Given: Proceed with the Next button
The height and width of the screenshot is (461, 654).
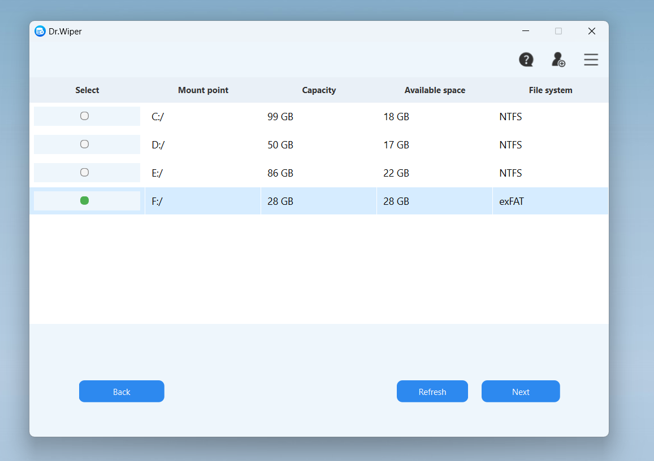Looking at the screenshot, I should pyautogui.click(x=521, y=392).
